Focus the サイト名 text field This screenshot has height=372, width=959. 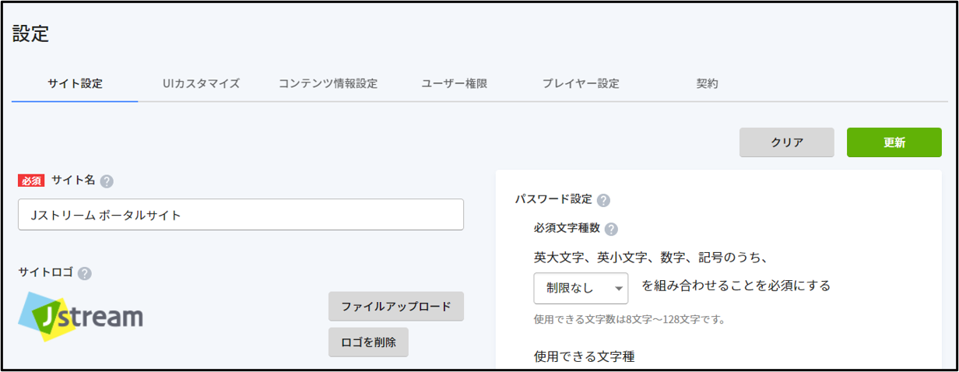click(x=241, y=215)
